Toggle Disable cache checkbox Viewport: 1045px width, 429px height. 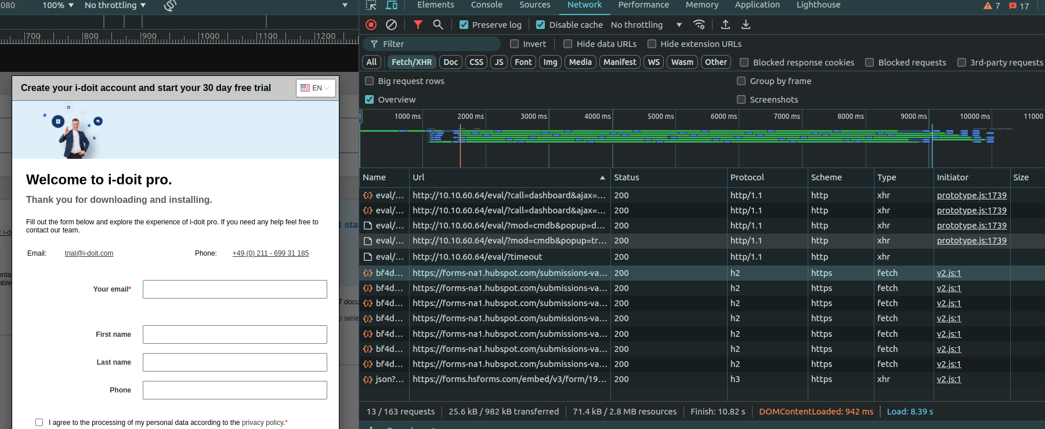[x=541, y=25]
